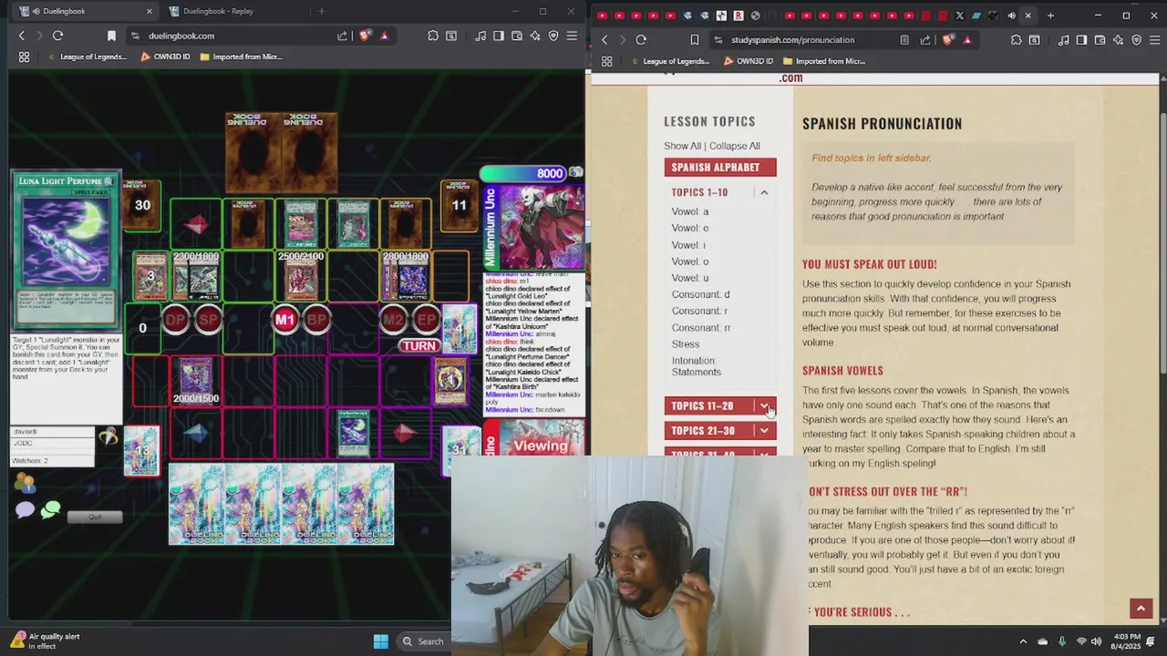Viewport: 1167px width, 656px height.
Task: Go back in the studyspanish browser window
Action: coord(604,40)
